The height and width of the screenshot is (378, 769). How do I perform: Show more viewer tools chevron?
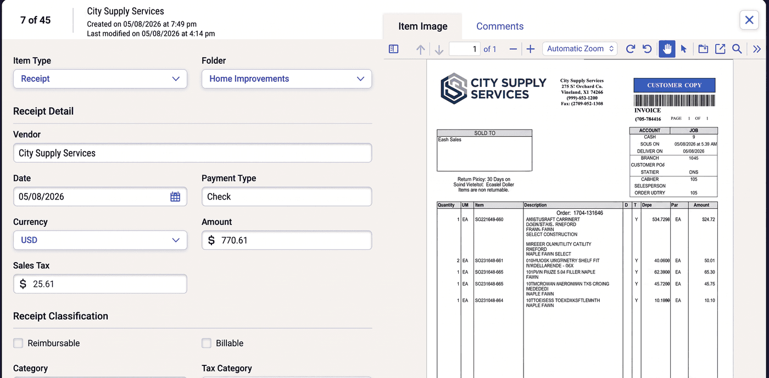[x=757, y=49]
